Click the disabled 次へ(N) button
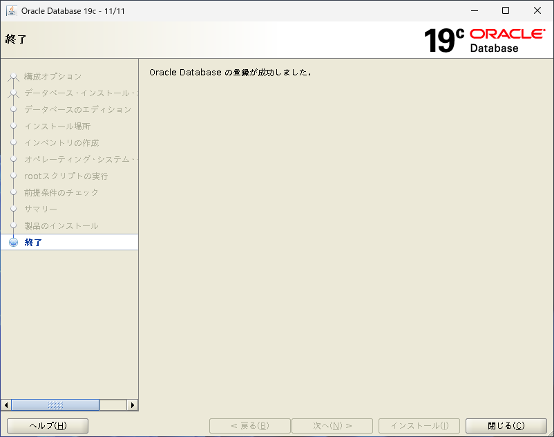Viewport: 554px width, 437px height. coord(332,426)
